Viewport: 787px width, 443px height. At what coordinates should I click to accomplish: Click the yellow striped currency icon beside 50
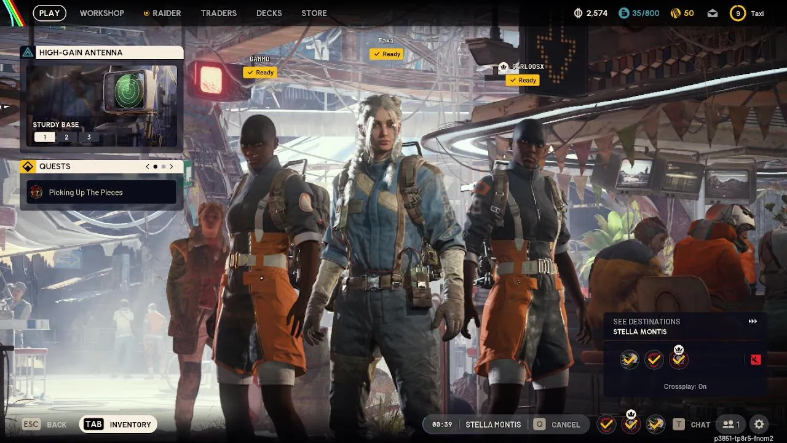[674, 13]
